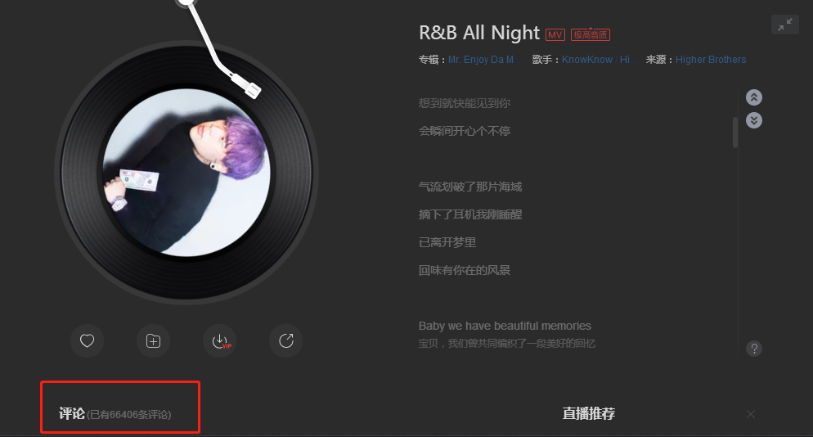Image resolution: width=813 pixels, height=437 pixels.
Task: Select the 直播推荐 heading
Action: (589, 413)
